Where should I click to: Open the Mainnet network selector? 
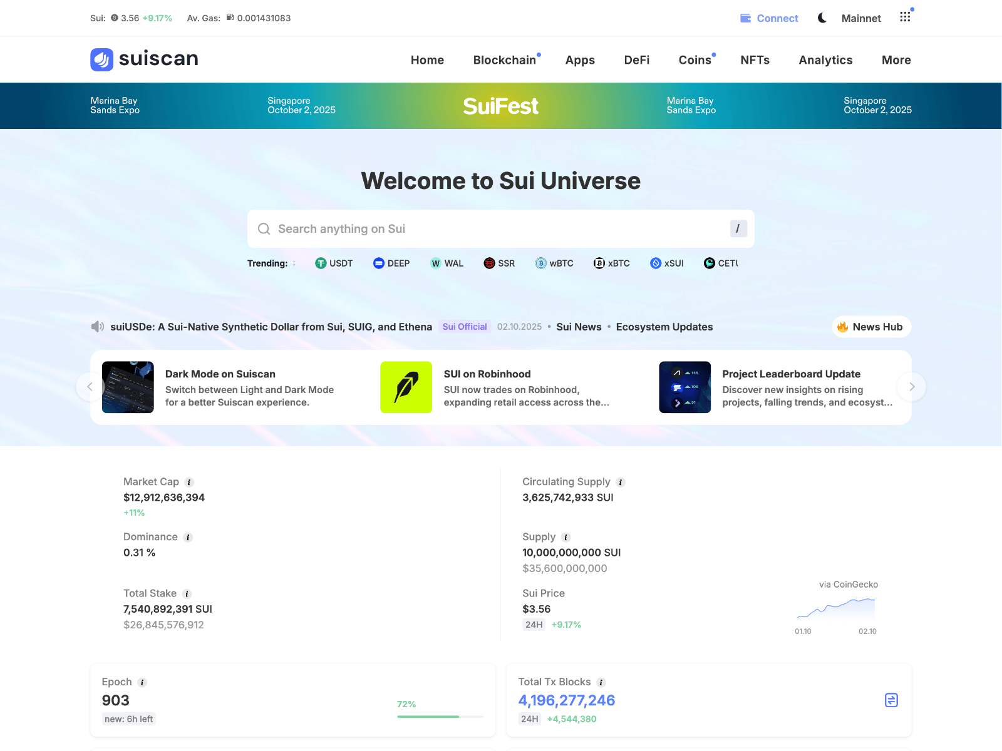tap(861, 18)
